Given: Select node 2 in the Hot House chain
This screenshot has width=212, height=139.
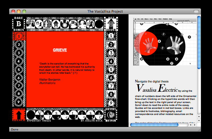Looking at the screenshot, I should (111, 45).
